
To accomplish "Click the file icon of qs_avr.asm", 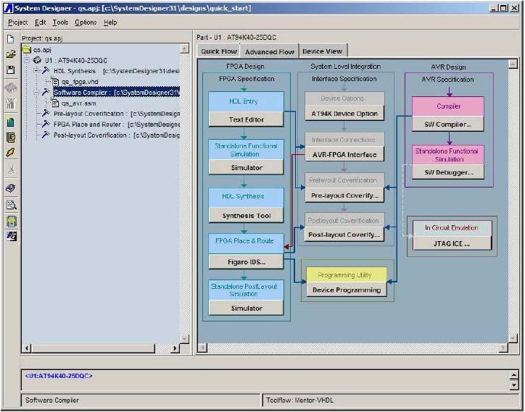I will coord(55,103).
